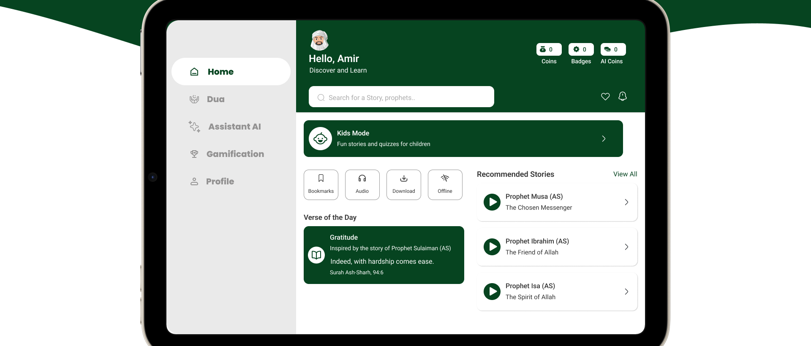The width and height of the screenshot is (811, 346).
Task: Open the Download quick action
Action: click(x=404, y=185)
